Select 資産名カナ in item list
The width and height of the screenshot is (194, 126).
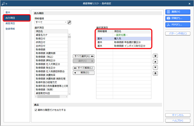coord(51,35)
